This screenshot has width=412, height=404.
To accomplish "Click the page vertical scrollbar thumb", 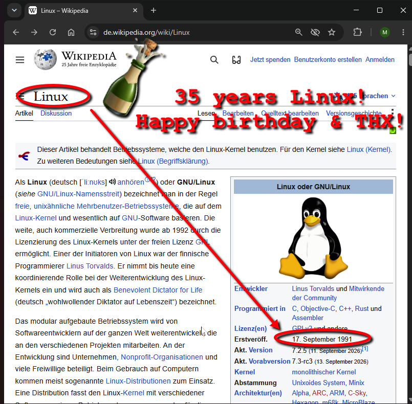I will point(410,59).
